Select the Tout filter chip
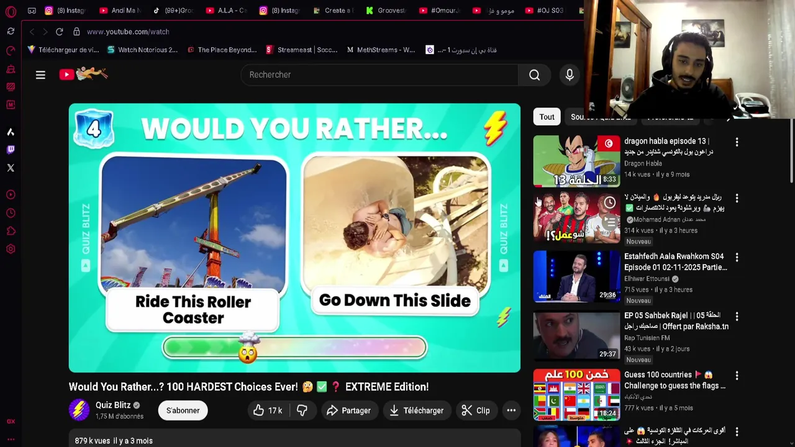This screenshot has height=447, width=795. (547, 117)
